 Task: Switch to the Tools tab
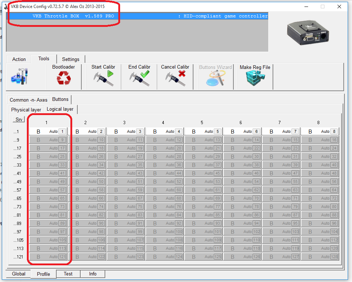tap(44, 58)
